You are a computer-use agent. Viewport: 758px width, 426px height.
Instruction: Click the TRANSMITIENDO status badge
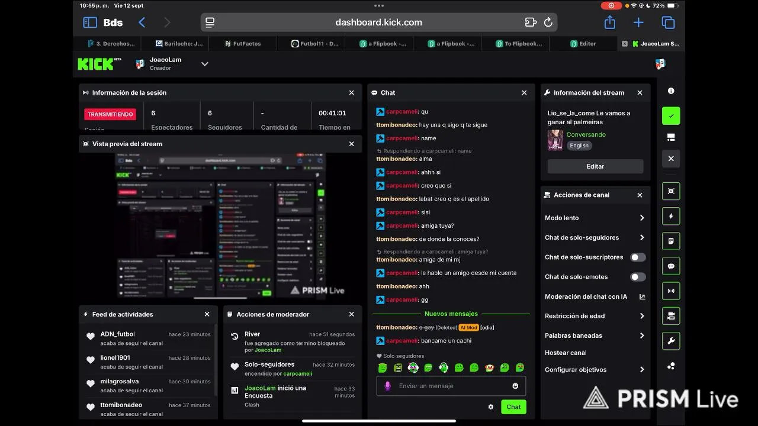pyautogui.click(x=110, y=114)
